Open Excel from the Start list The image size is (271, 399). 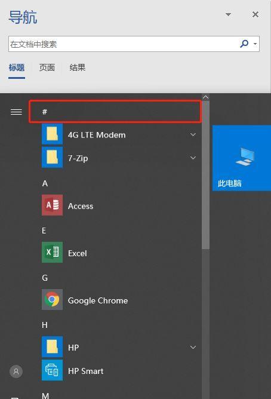[x=119, y=253]
